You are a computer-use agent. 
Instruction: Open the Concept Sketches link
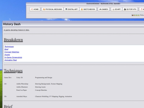[x=12, y=52]
